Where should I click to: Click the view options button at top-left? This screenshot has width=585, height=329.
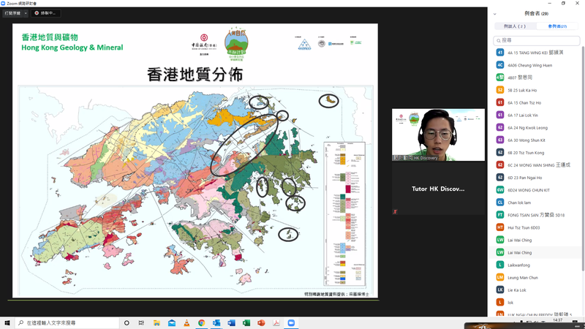coord(12,13)
